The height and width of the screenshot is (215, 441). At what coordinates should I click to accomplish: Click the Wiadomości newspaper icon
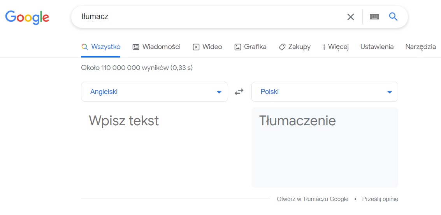pyautogui.click(x=136, y=47)
